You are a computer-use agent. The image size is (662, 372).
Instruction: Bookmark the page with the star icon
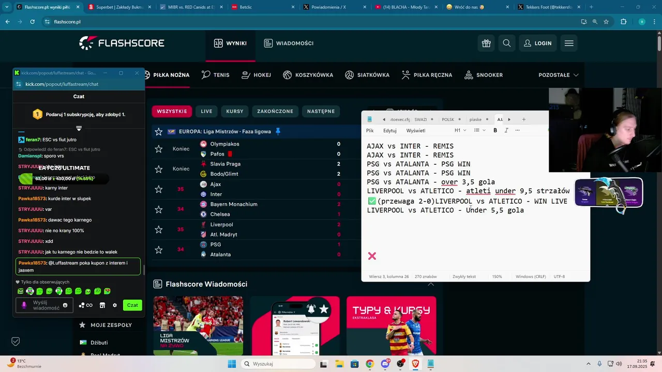[x=606, y=22]
